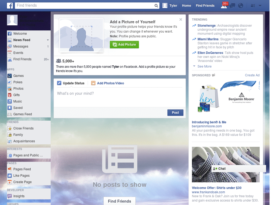Select Pokes in the Apps sidebar

tap(17, 82)
